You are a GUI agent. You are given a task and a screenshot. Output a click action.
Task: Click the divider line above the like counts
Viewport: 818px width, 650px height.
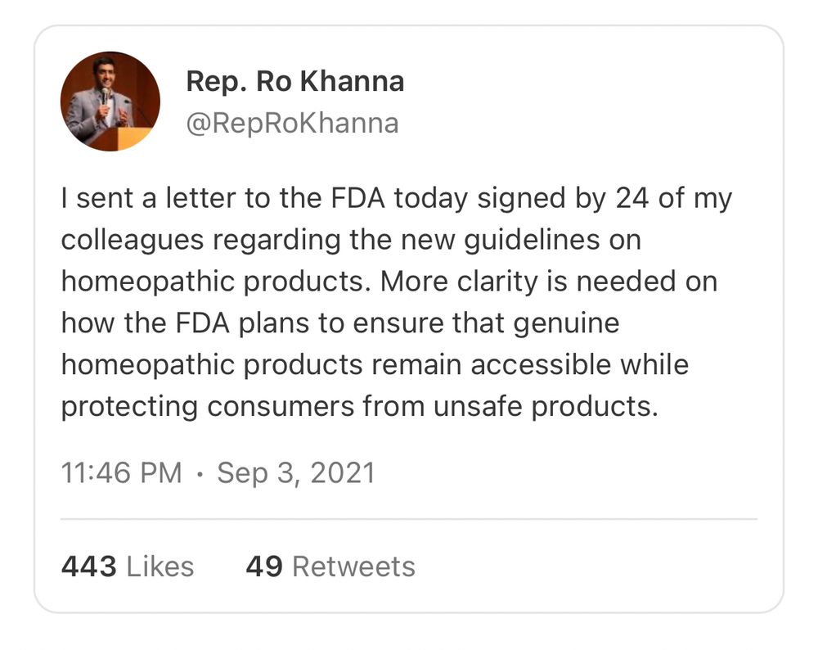point(409,519)
